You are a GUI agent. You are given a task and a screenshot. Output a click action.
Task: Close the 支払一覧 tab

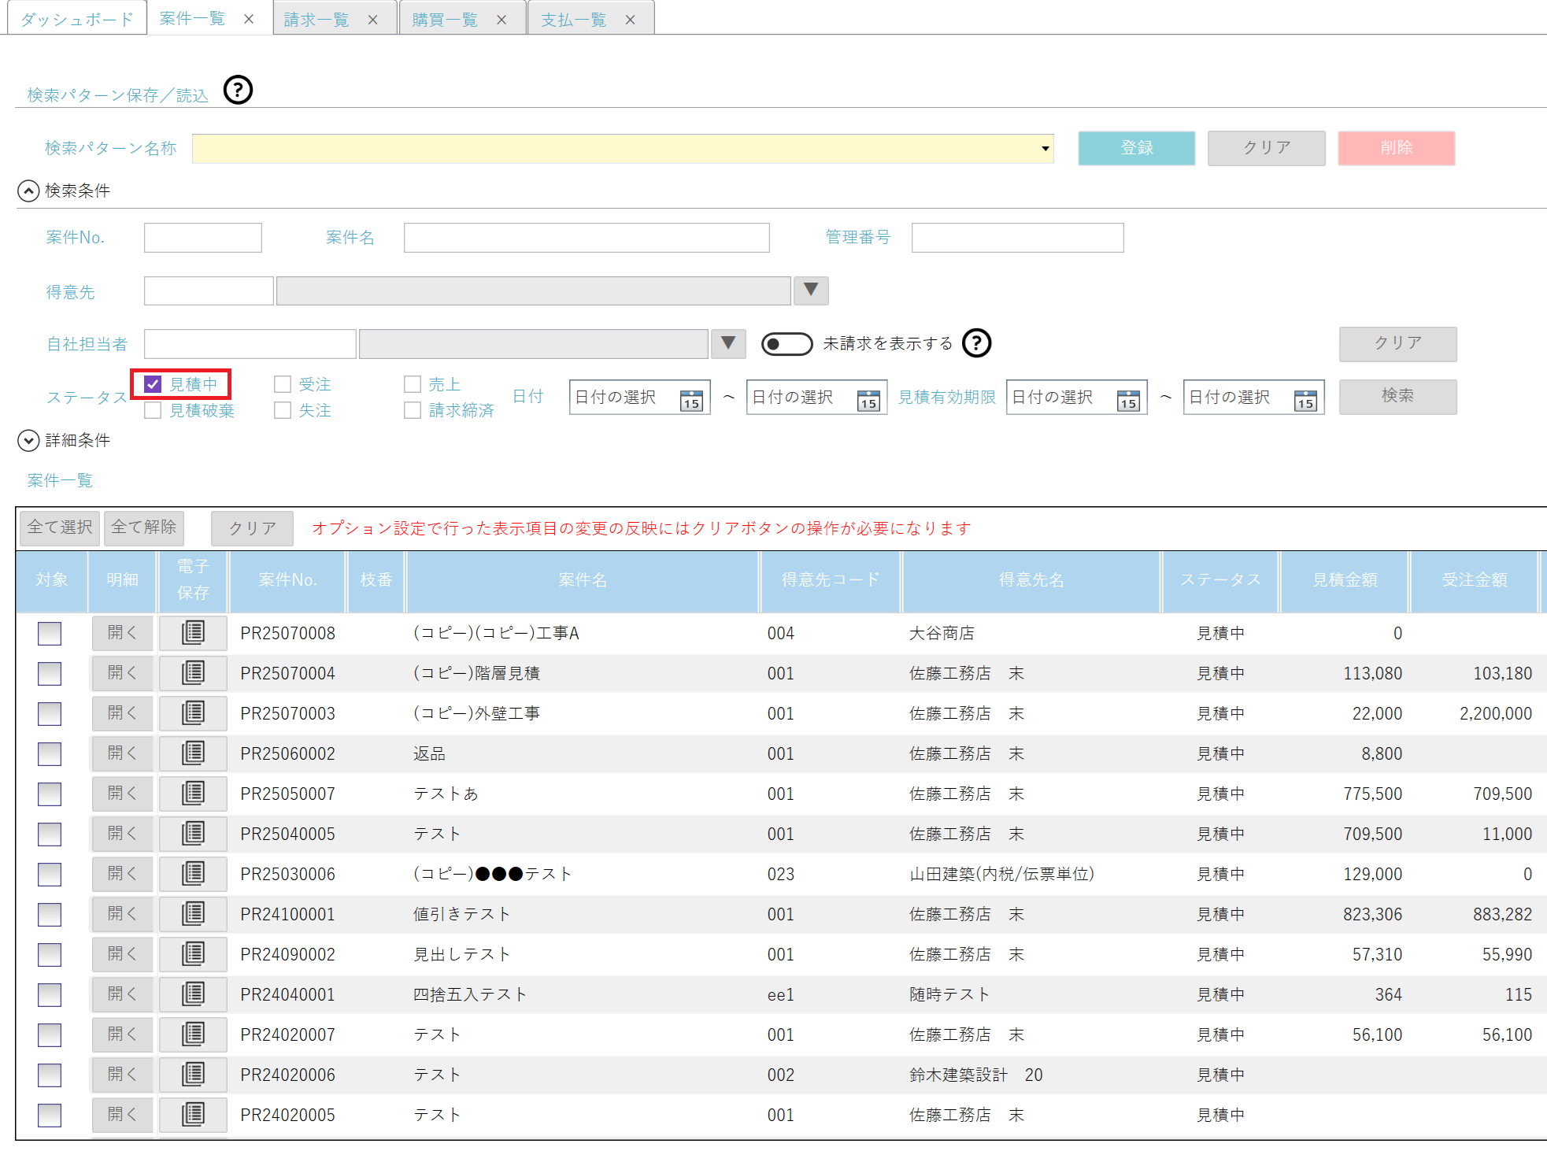[x=630, y=20]
